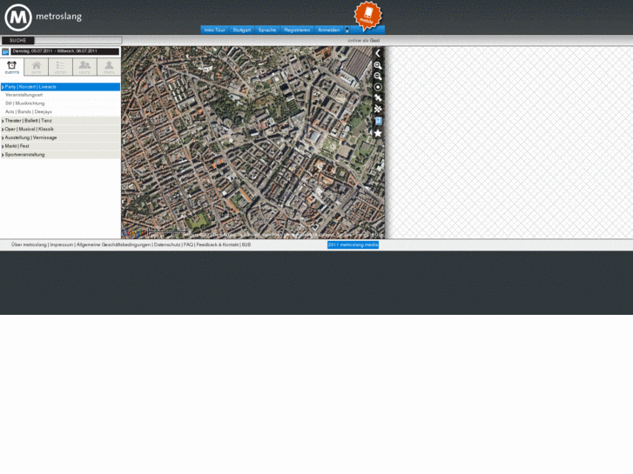Click the crossed-out satellite map icon

point(378,109)
